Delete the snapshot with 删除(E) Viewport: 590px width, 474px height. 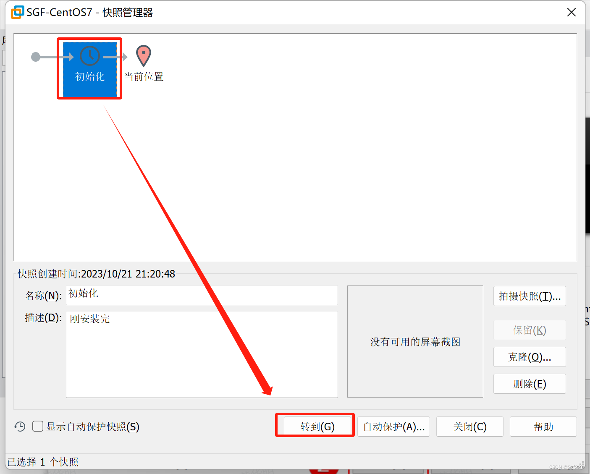pyautogui.click(x=530, y=384)
